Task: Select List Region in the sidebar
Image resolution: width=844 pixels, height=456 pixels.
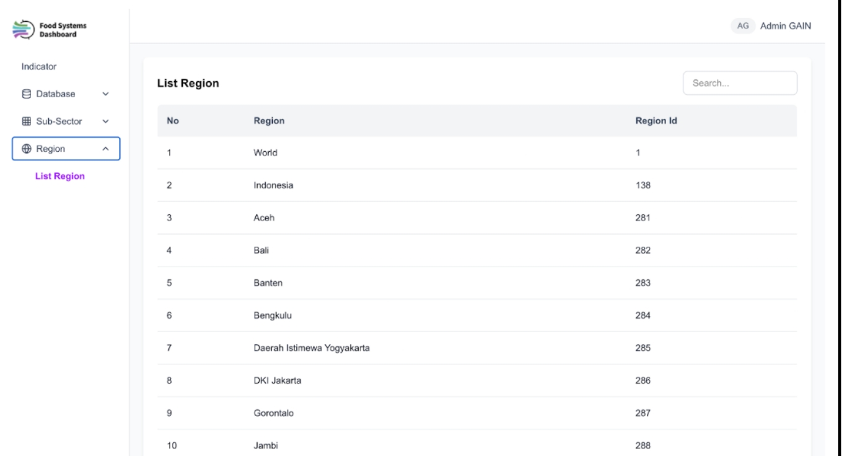Action: click(x=60, y=177)
